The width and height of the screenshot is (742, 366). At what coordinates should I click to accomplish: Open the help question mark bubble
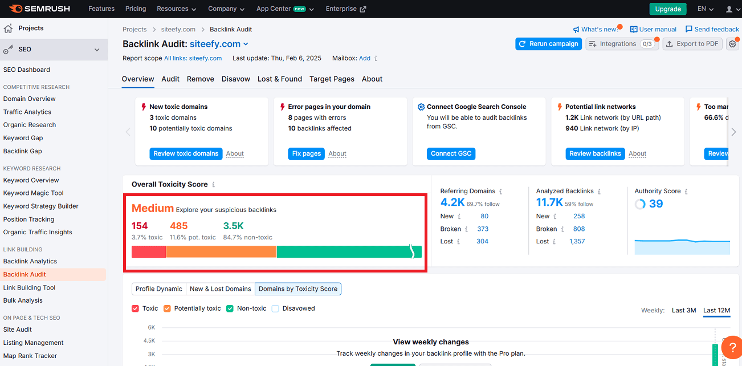(x=732, y=347)
